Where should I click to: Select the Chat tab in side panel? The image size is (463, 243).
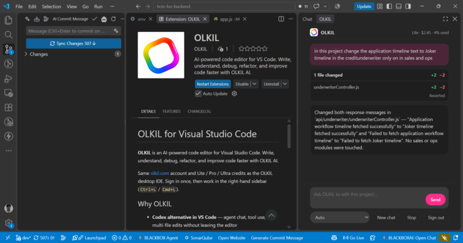[307, 19]
